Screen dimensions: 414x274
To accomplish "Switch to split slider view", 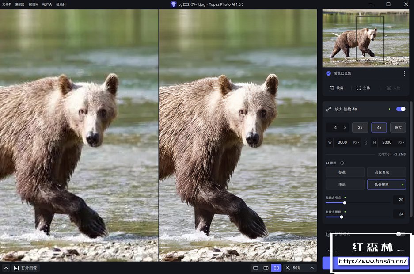I will coord(266,268).
